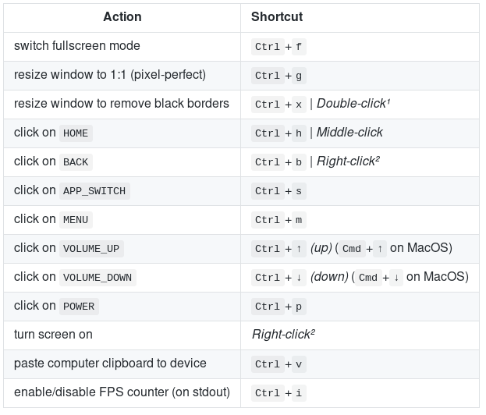This screenshot has height=415, width=486.
Task: Click the APP_SWITCH code label
Action: [94, 191]
